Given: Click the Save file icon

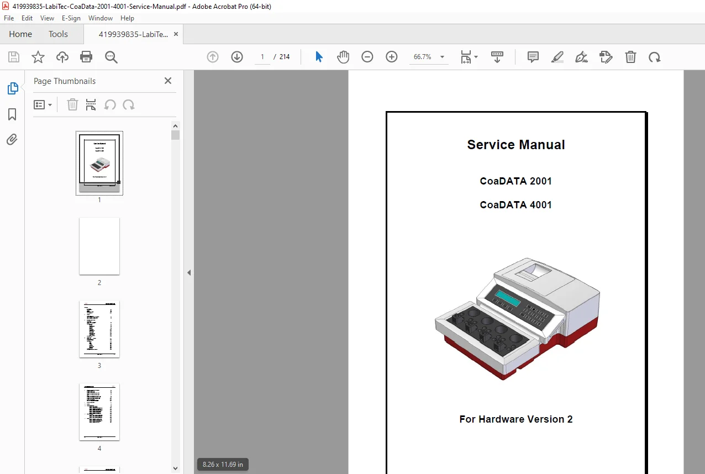Looking at the screenshot, I should point(14,57).
